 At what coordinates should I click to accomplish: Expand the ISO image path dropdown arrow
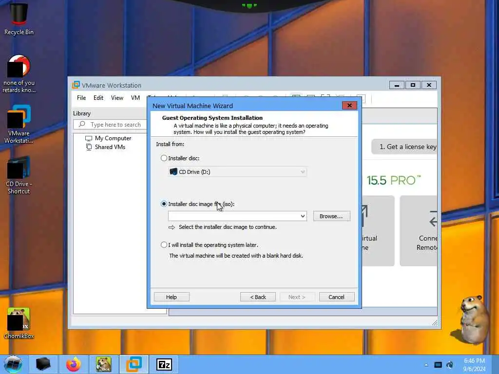point(303,216)
